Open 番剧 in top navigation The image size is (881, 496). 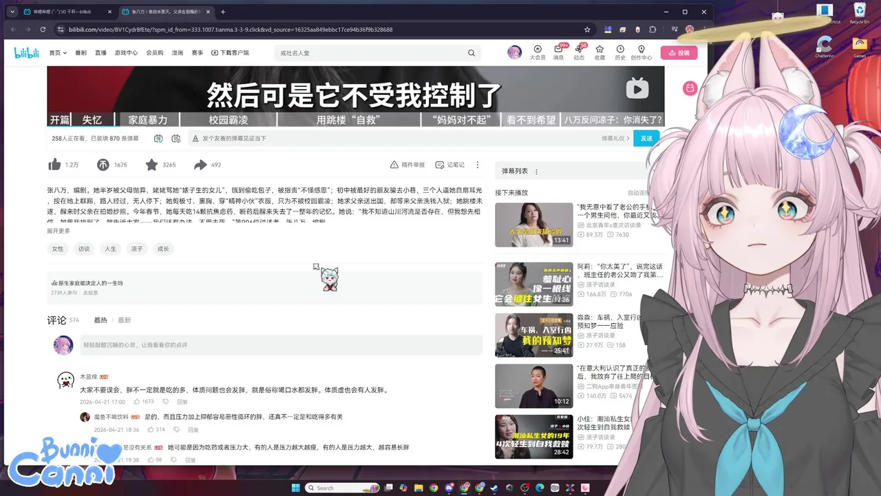coord(81,53)
